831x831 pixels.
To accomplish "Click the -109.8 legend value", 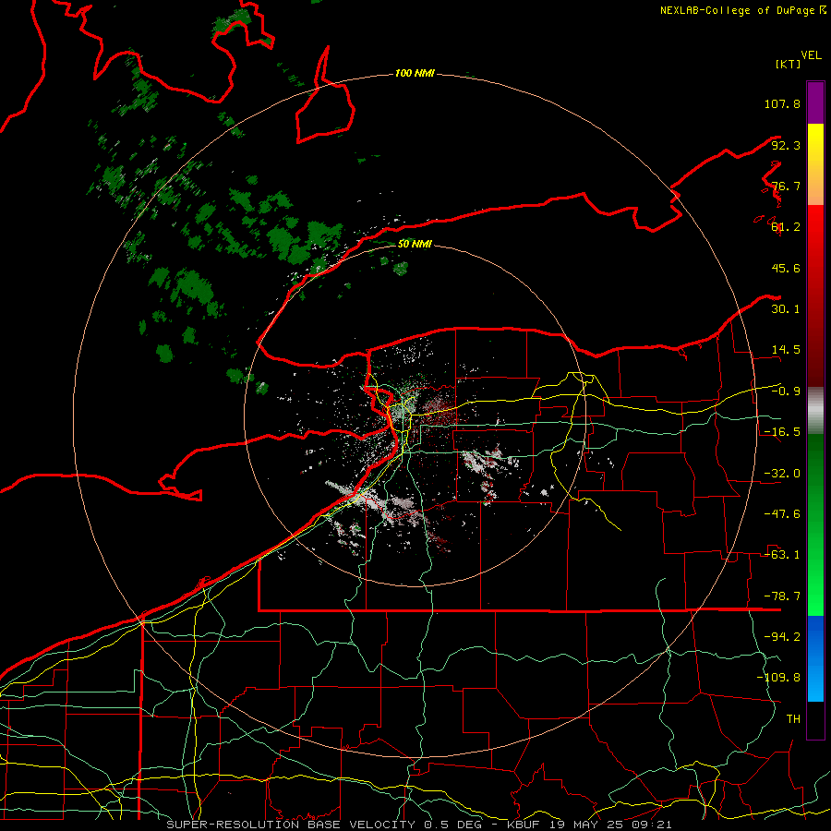I will point(778,678).
